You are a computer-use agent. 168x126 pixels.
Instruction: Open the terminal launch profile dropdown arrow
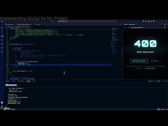(155, 81)
